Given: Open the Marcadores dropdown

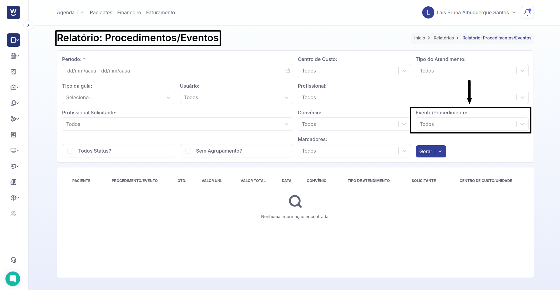Looking at the screenshot, I should [354, 151].
